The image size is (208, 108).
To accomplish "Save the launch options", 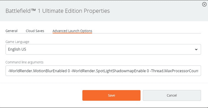I will (111, 95).
